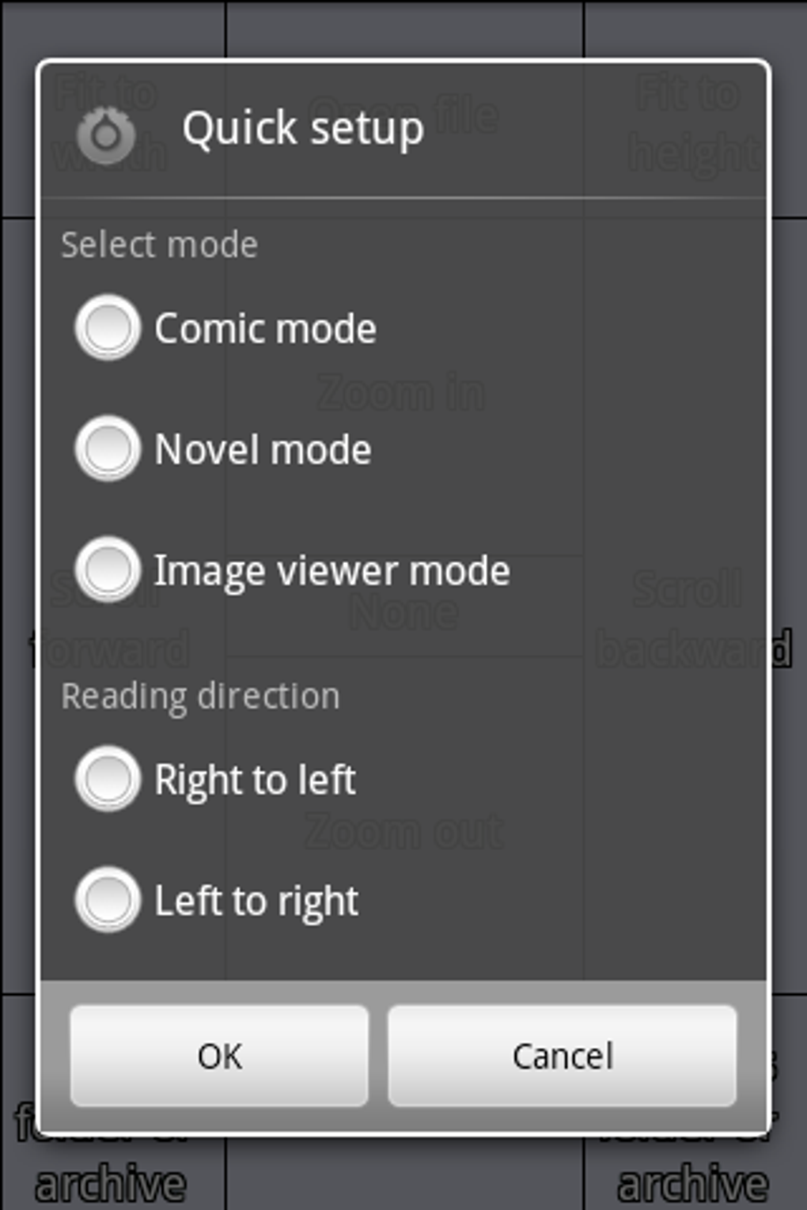Pick Left to right reading direction
Viewport: 807px width, 1210px height.
point(108,900)
